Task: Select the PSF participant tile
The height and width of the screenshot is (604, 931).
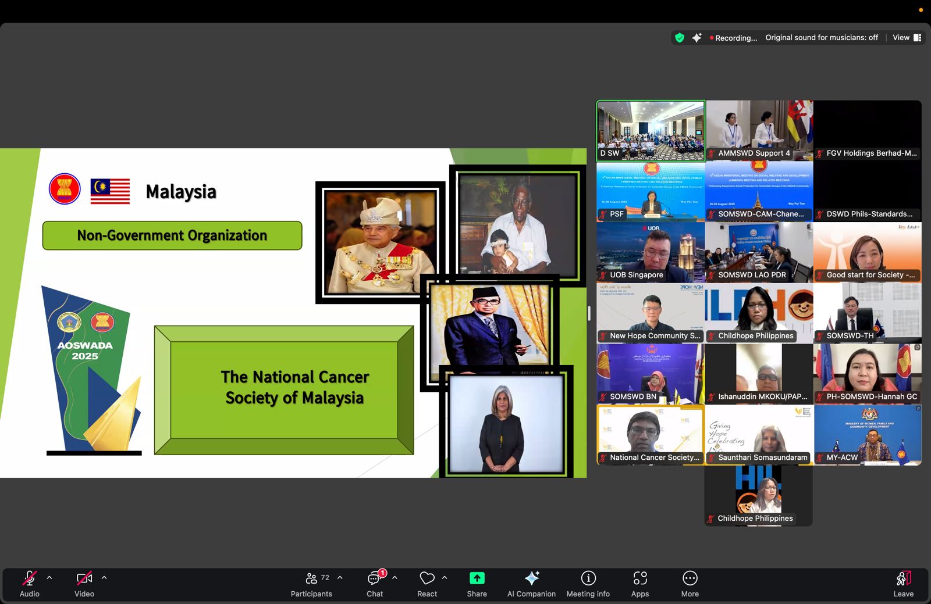Action: pos(651,192)
